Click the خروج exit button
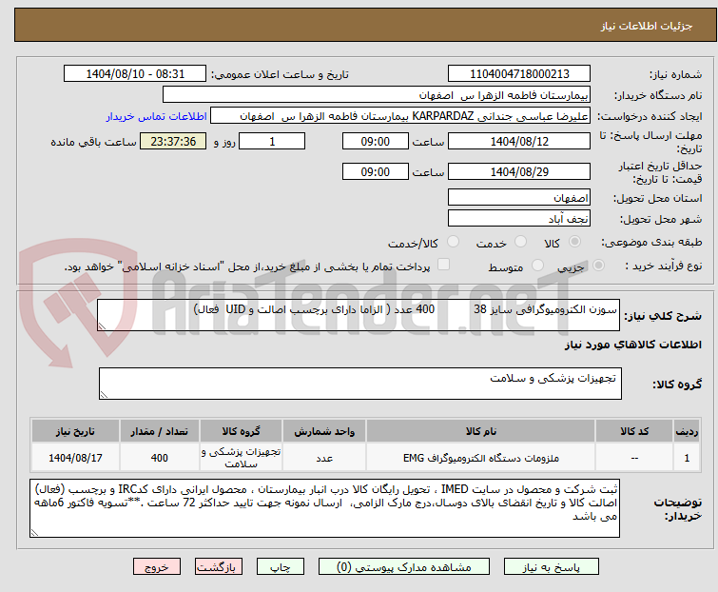Viewport: 718px width, 592px height. (157, 567)
